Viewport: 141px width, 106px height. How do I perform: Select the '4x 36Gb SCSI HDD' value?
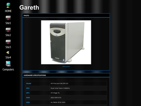click(x=58, y=102)
